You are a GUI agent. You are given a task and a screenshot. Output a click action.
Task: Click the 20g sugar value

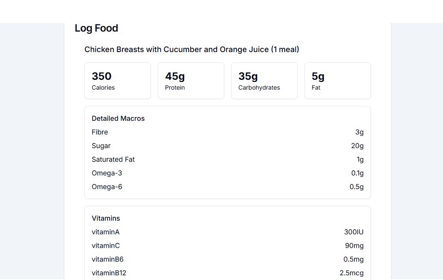(x=357, y=146)
